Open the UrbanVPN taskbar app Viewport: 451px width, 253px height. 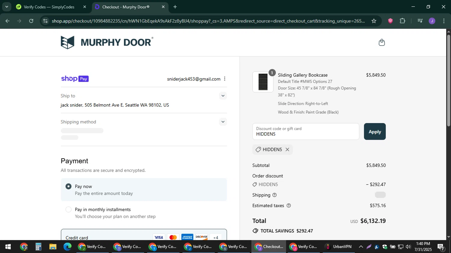pos(339,247)
